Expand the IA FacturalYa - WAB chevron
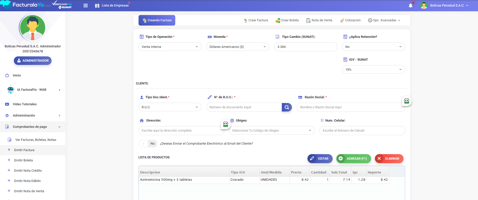This screenshot has width=478, height=200. click(59, 90)
